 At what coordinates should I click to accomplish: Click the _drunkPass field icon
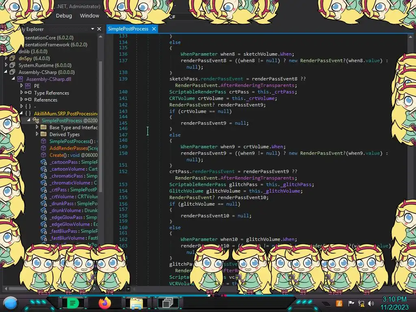pos(44,204)
